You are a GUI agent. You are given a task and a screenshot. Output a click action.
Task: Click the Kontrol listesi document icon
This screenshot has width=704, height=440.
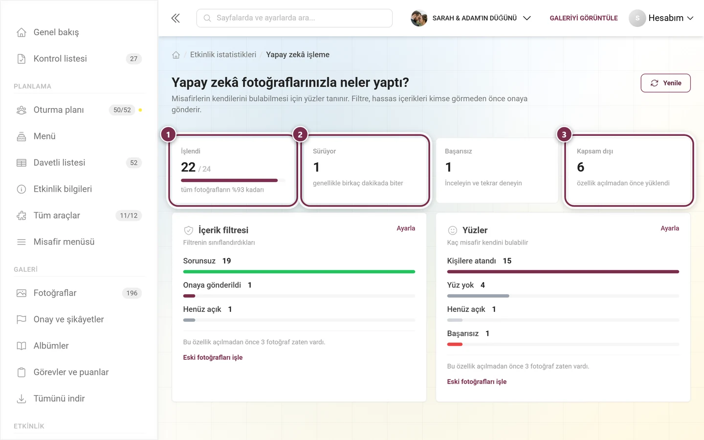tap(22, 59)
